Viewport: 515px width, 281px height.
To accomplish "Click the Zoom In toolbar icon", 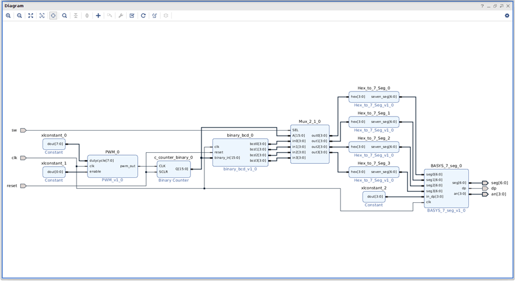I will [x=8, y=16].
